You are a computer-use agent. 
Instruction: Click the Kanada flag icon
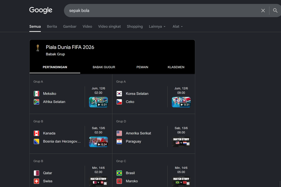click(37, 133)
